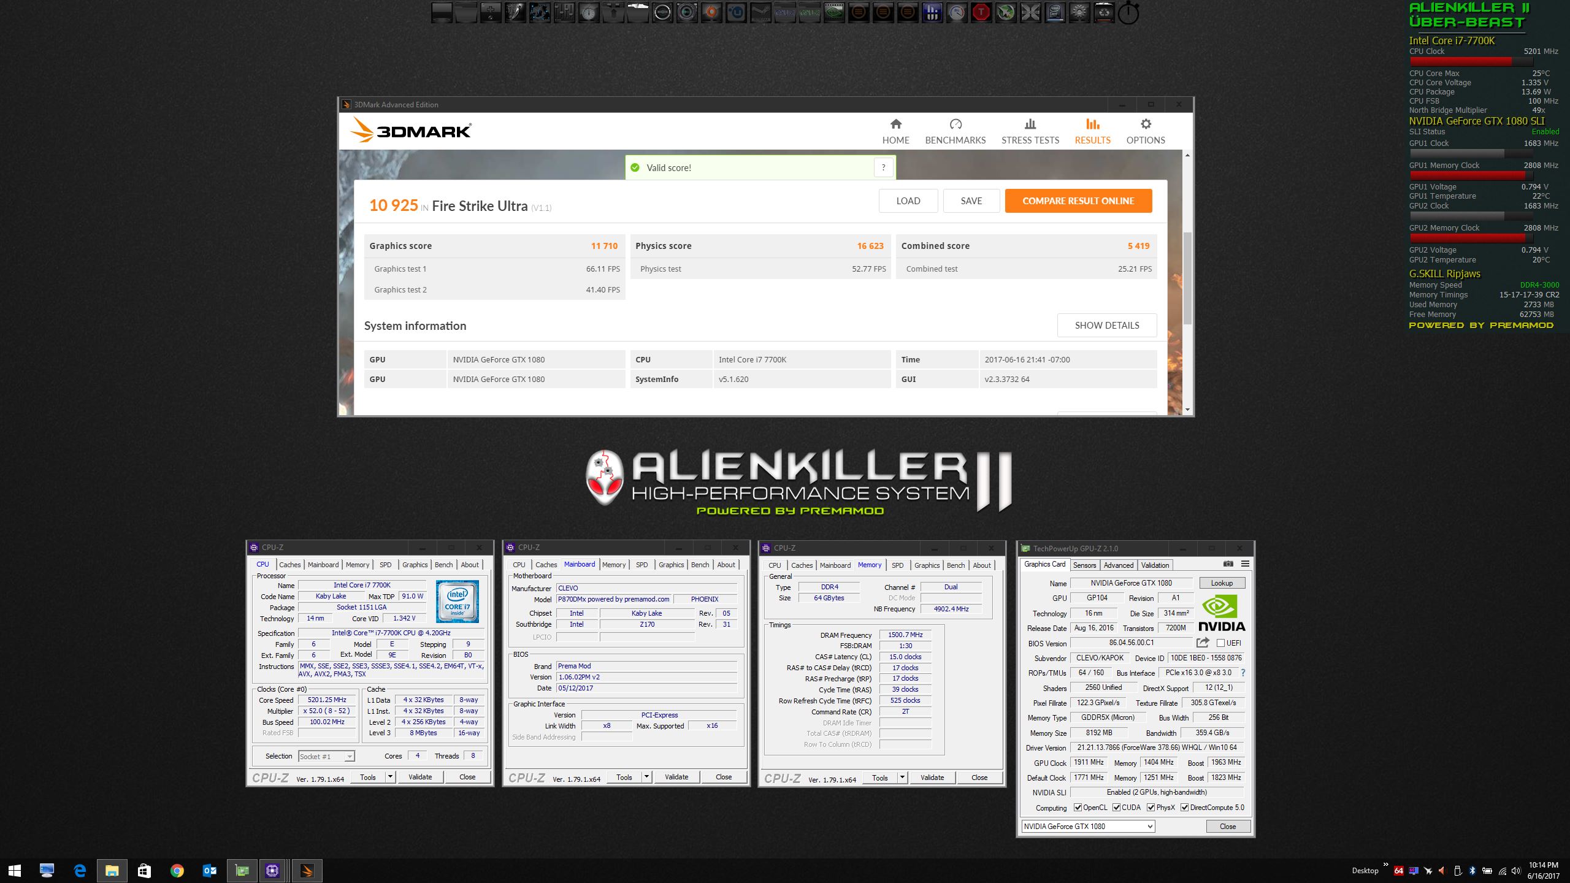Screen dimensions: 1570x883
Task: Click the Compare Result Online button
Action: coord(1078,201)
